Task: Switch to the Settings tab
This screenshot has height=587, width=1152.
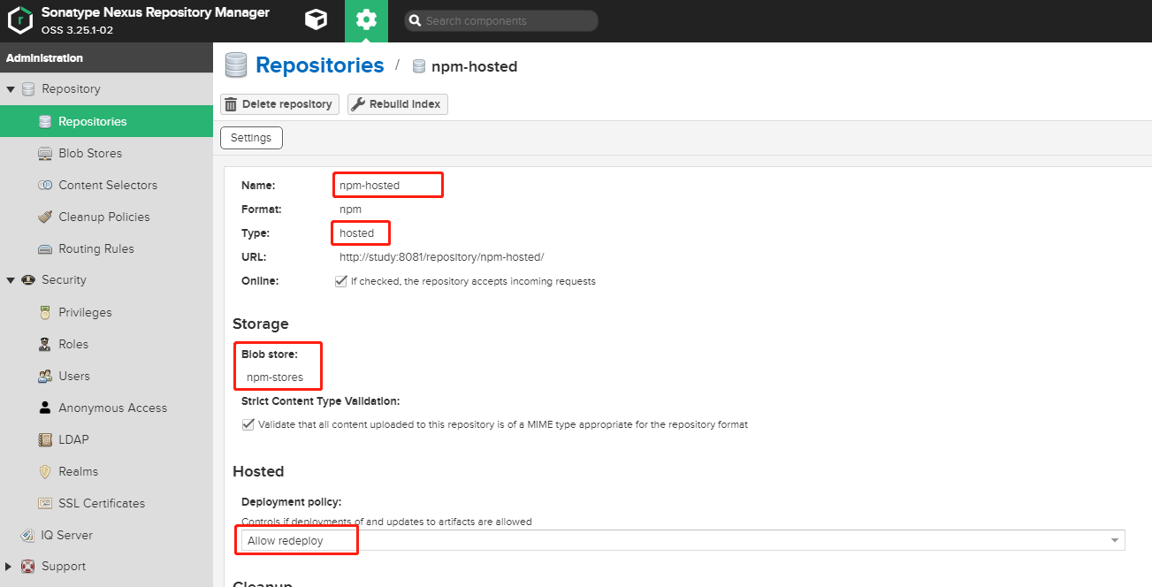Action: click(251, 137)
